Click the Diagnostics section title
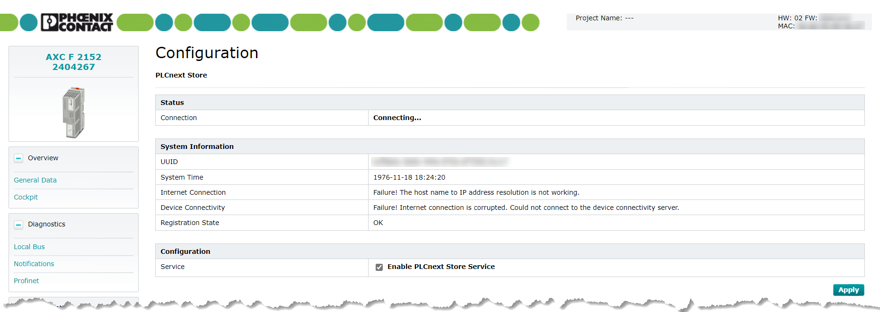 pyautogui.click(x=46, y=224)
